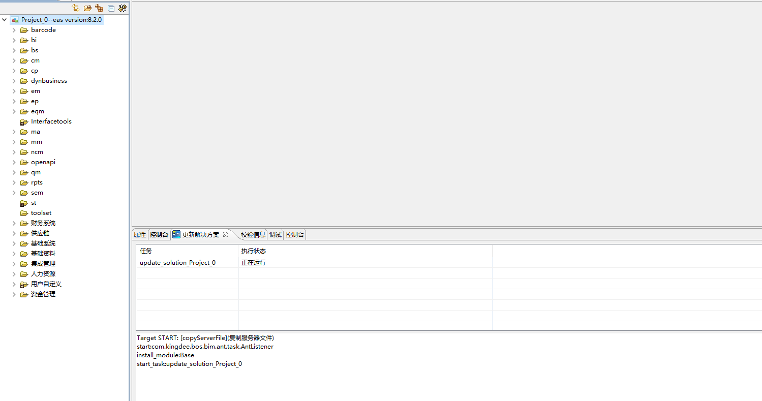Click the open folder package toolbar icon

click(87, 8)
